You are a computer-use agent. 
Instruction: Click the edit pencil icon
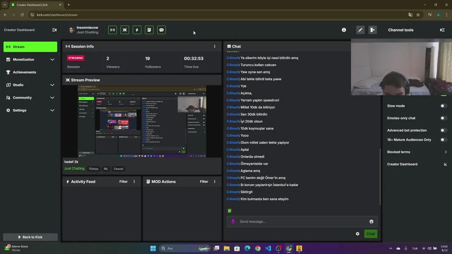(360, 30)
